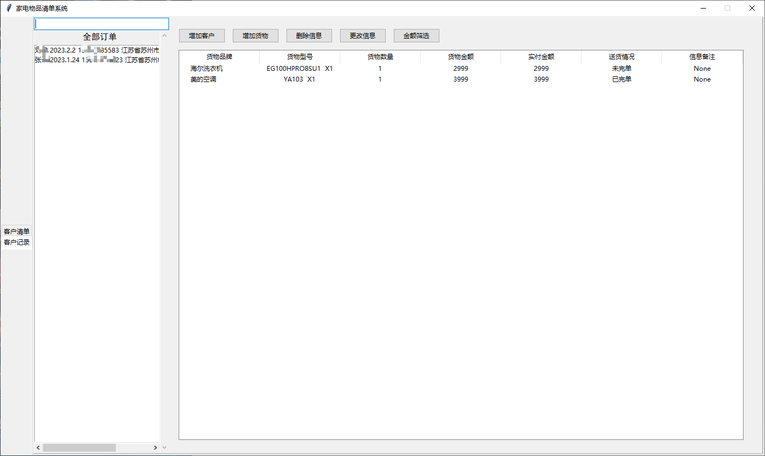This screenshot has width=765, height=456.
Task: Click the None remark in 海尔洗衣机 row
Action: coord(702,69)
